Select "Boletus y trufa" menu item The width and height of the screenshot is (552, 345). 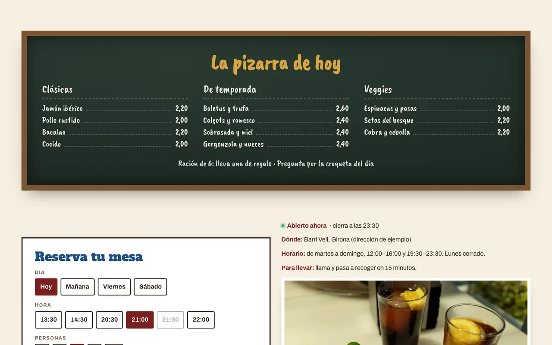[226, 109]
